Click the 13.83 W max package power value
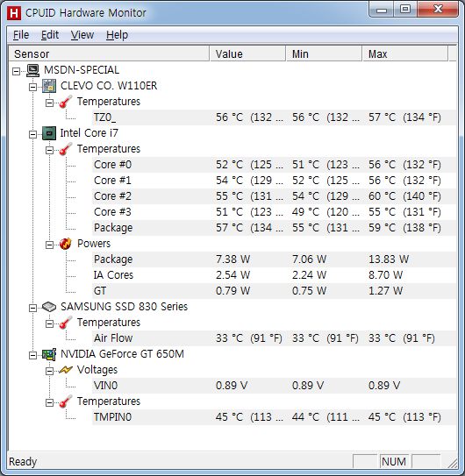The width and height of the screenshot is (465, 476). click(389, 259)
